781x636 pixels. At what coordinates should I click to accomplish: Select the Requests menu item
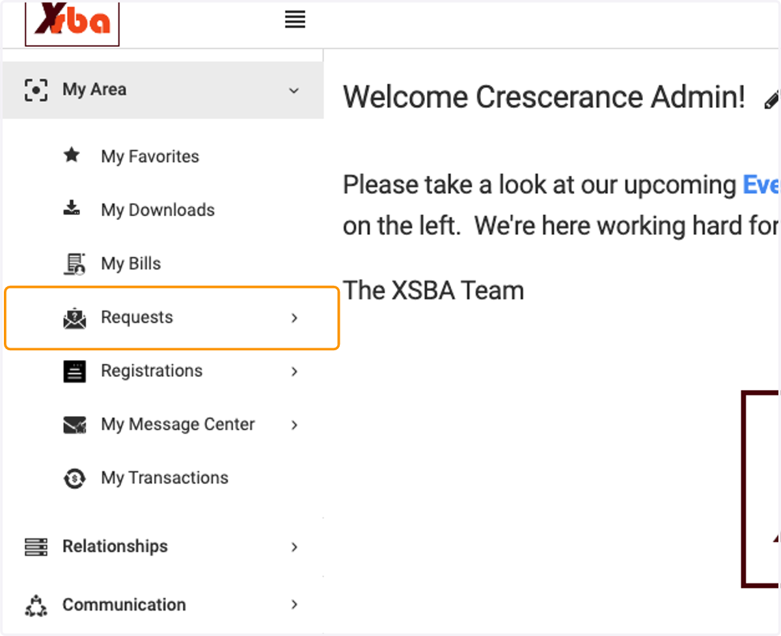pyautogui.click(x=172, y=318)
